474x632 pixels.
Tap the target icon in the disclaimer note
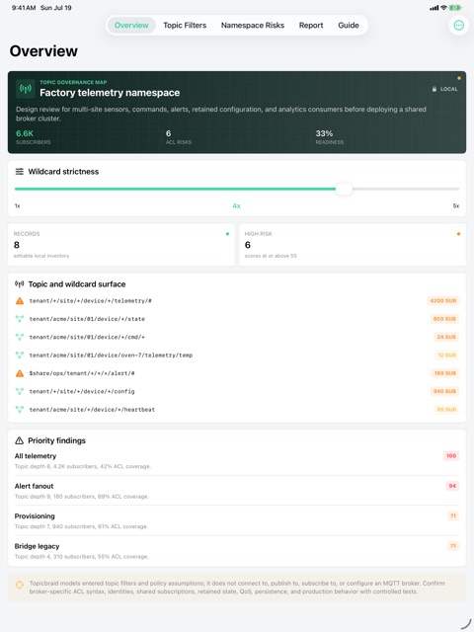click(20, 585)
